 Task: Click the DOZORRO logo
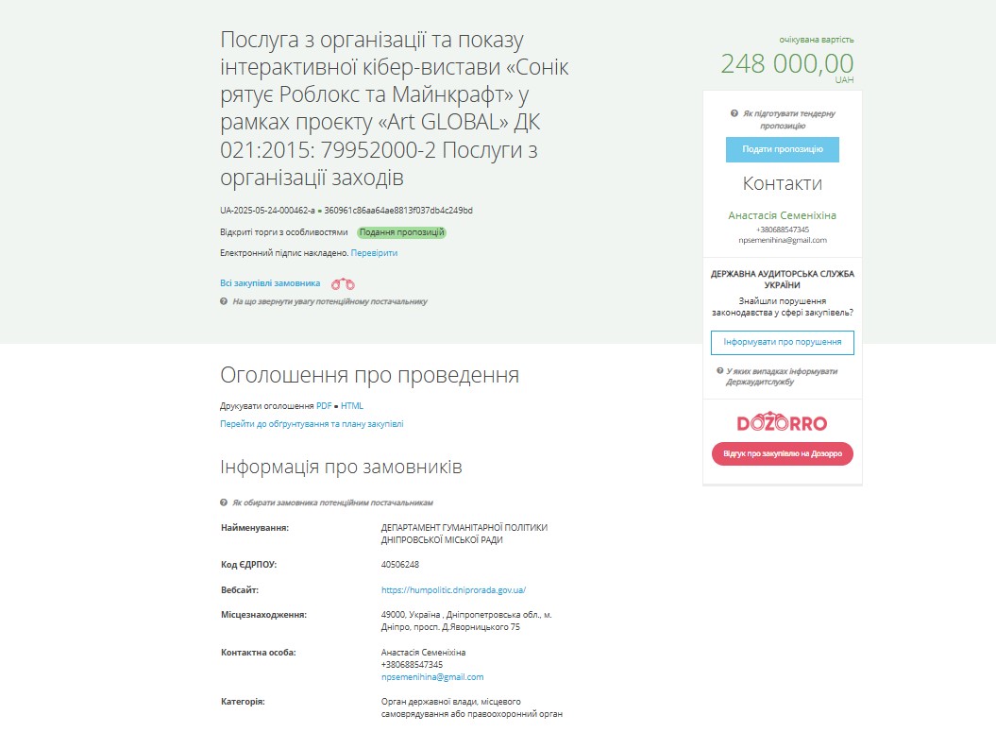(x=782, y=422)
